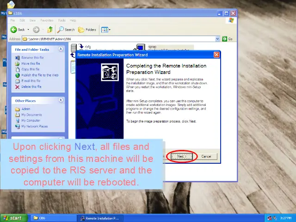Click the Publish to Web globe icon

tap(18, 75)
